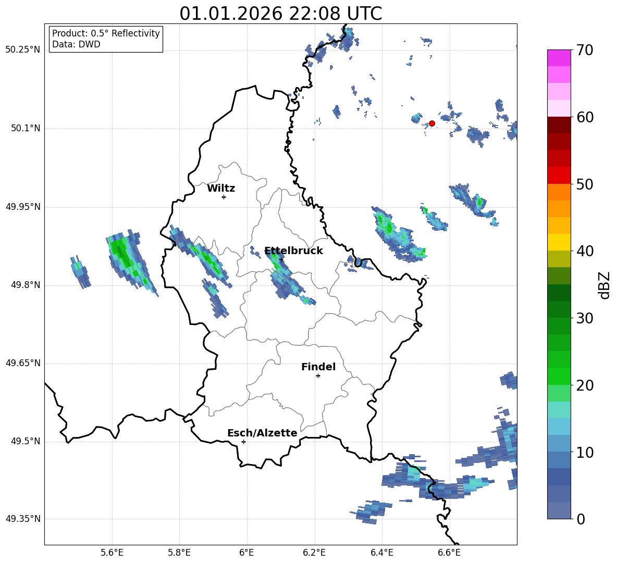Click the Data: DWD text
This screenshot has width=617, height=563.
pos(76,44)
